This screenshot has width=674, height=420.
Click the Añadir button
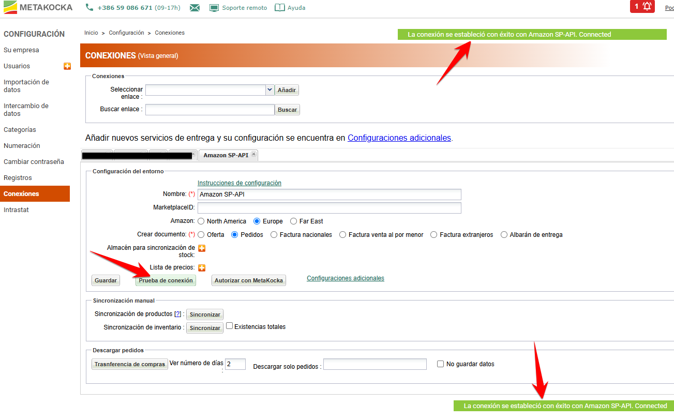(287, 90)
